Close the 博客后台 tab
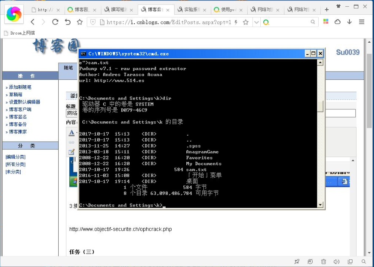The width and height of the screenshot is (374, 267). point(168,10)
